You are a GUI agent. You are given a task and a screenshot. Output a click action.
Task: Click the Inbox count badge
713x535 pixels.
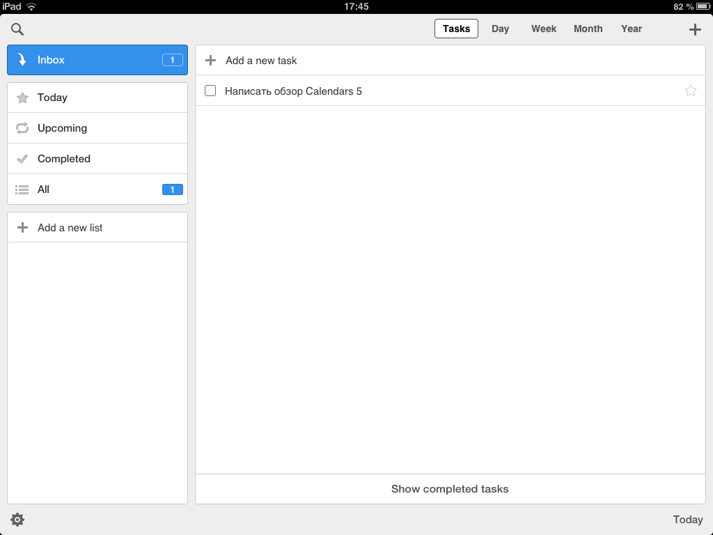point(173,60)
